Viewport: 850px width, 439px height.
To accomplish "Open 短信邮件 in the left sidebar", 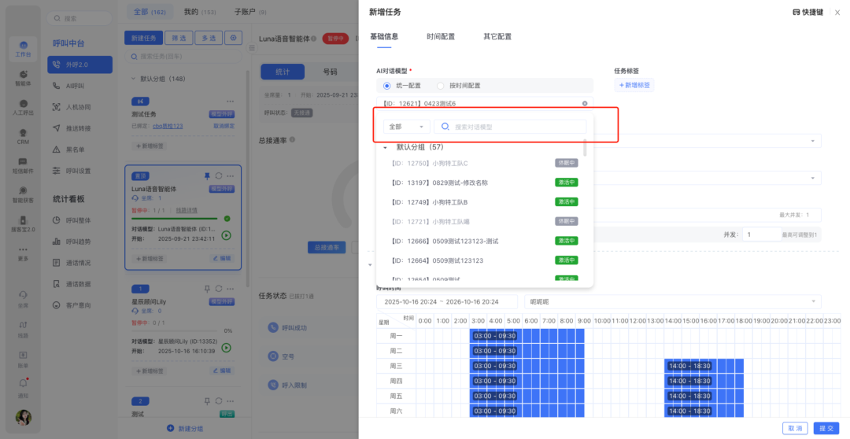I will (x=23, y=164).
